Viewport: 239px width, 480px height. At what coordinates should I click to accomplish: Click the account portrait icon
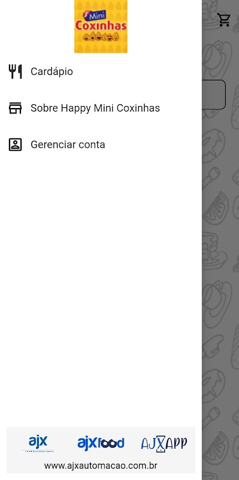[15, 145]
